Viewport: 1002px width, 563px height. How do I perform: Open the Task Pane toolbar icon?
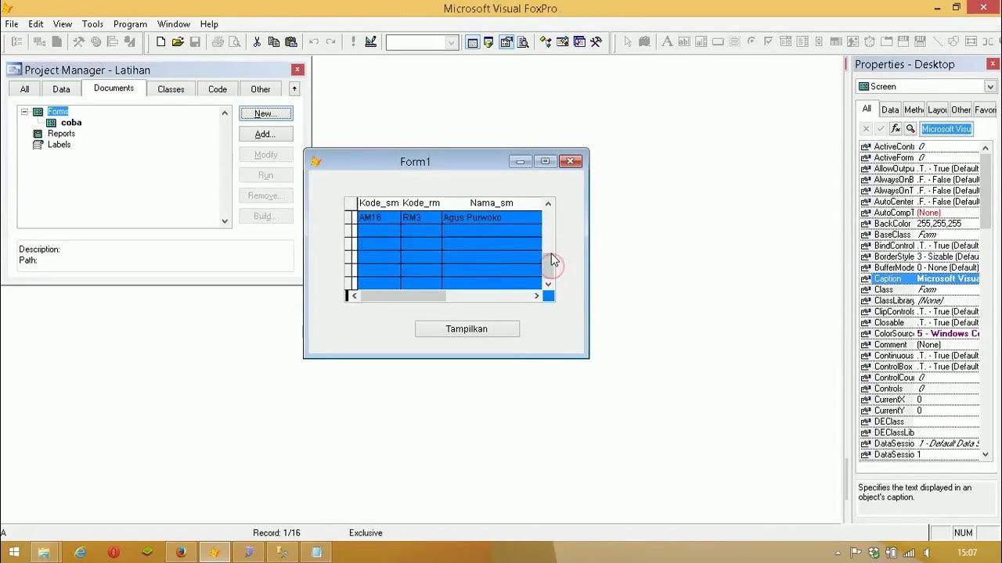click(579, 42)
